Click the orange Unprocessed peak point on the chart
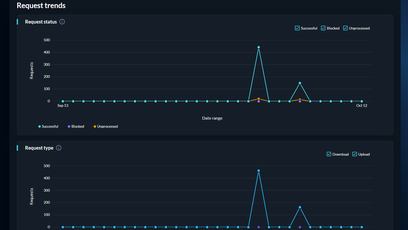The image size is (408, 230). [259, 98]
